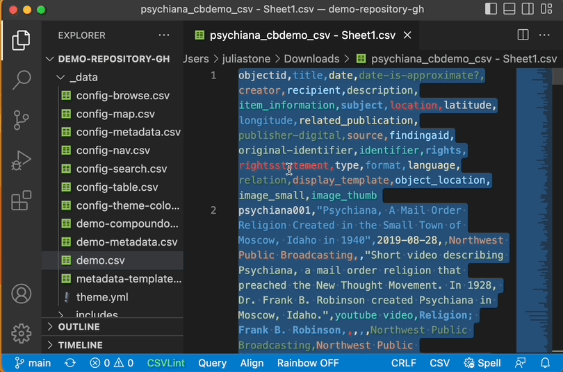Open the notifications bell icon
This screenshot has width=563, height=372.
pyautogui.click(x=545, y=363)
